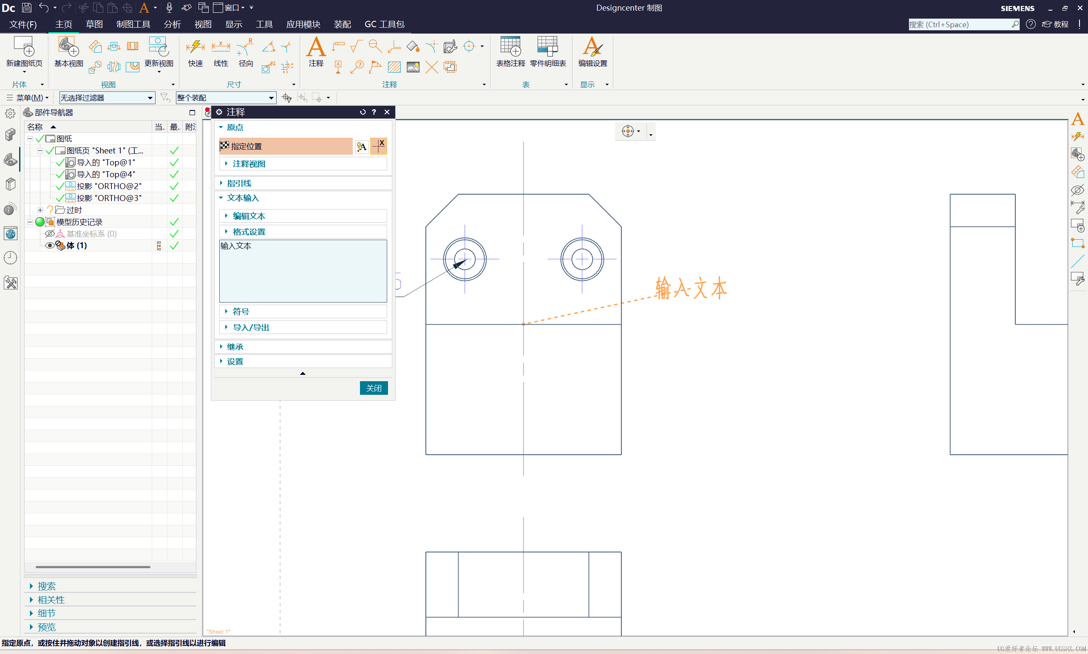Toggle checkmark of 图纸页 "Sheet 1" row
The width and height of the screenshot is (1088, 654).
point(50,150)
